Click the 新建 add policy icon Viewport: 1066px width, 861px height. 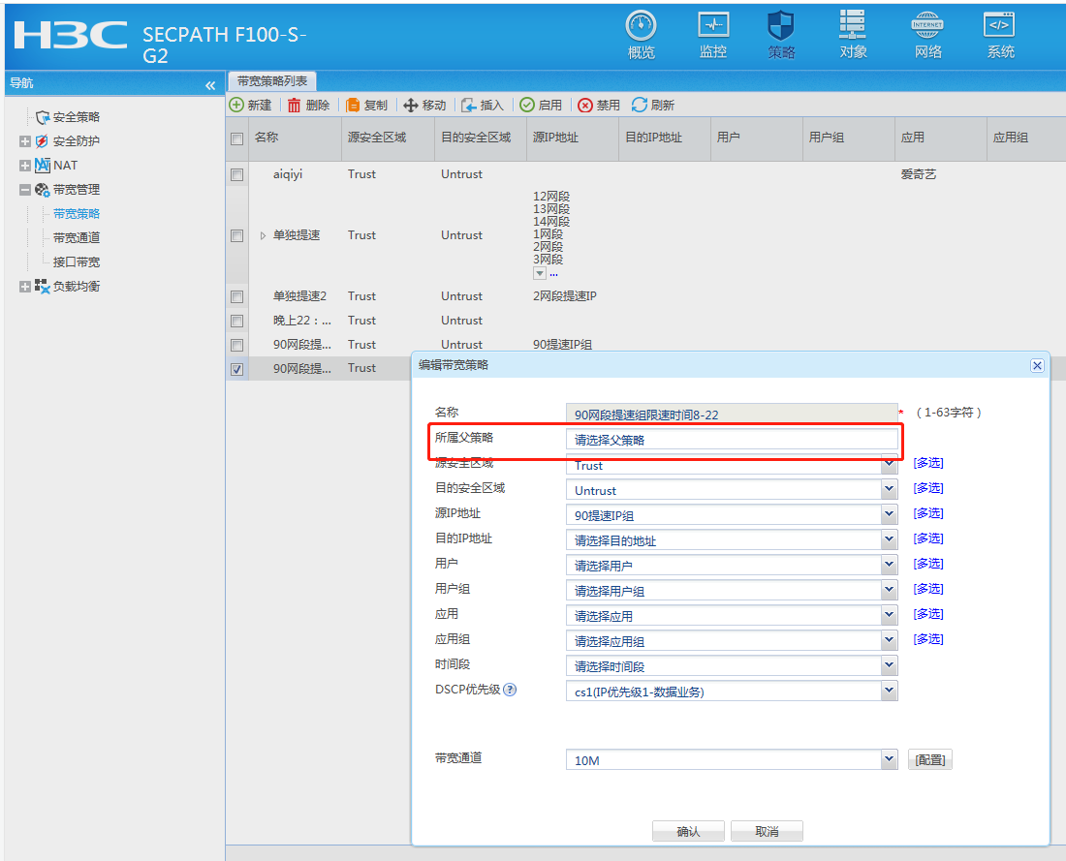[x=236, y=105]
